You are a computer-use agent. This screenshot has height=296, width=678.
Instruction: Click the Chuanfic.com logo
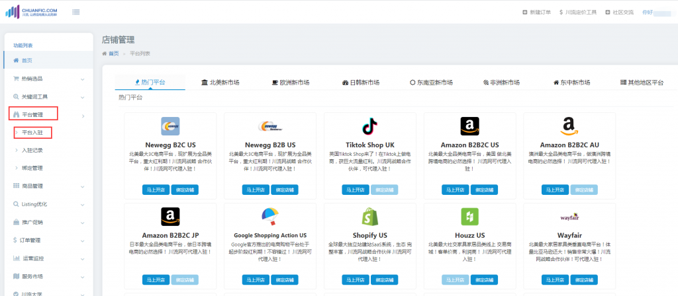tap(31, 12)
